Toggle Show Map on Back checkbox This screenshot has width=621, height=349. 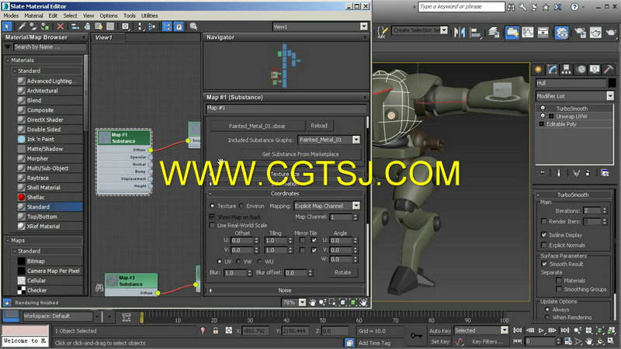click(x=212, y=217)
